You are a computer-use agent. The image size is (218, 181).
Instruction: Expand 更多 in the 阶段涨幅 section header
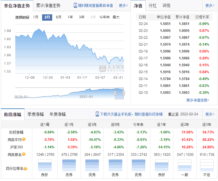(210, 114)
